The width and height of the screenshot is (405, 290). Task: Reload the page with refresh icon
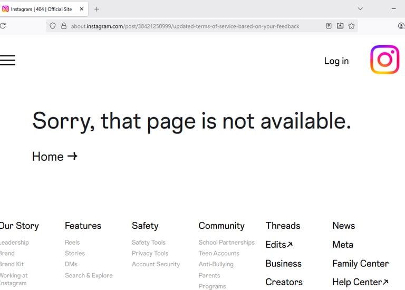(x=3, y=26)
